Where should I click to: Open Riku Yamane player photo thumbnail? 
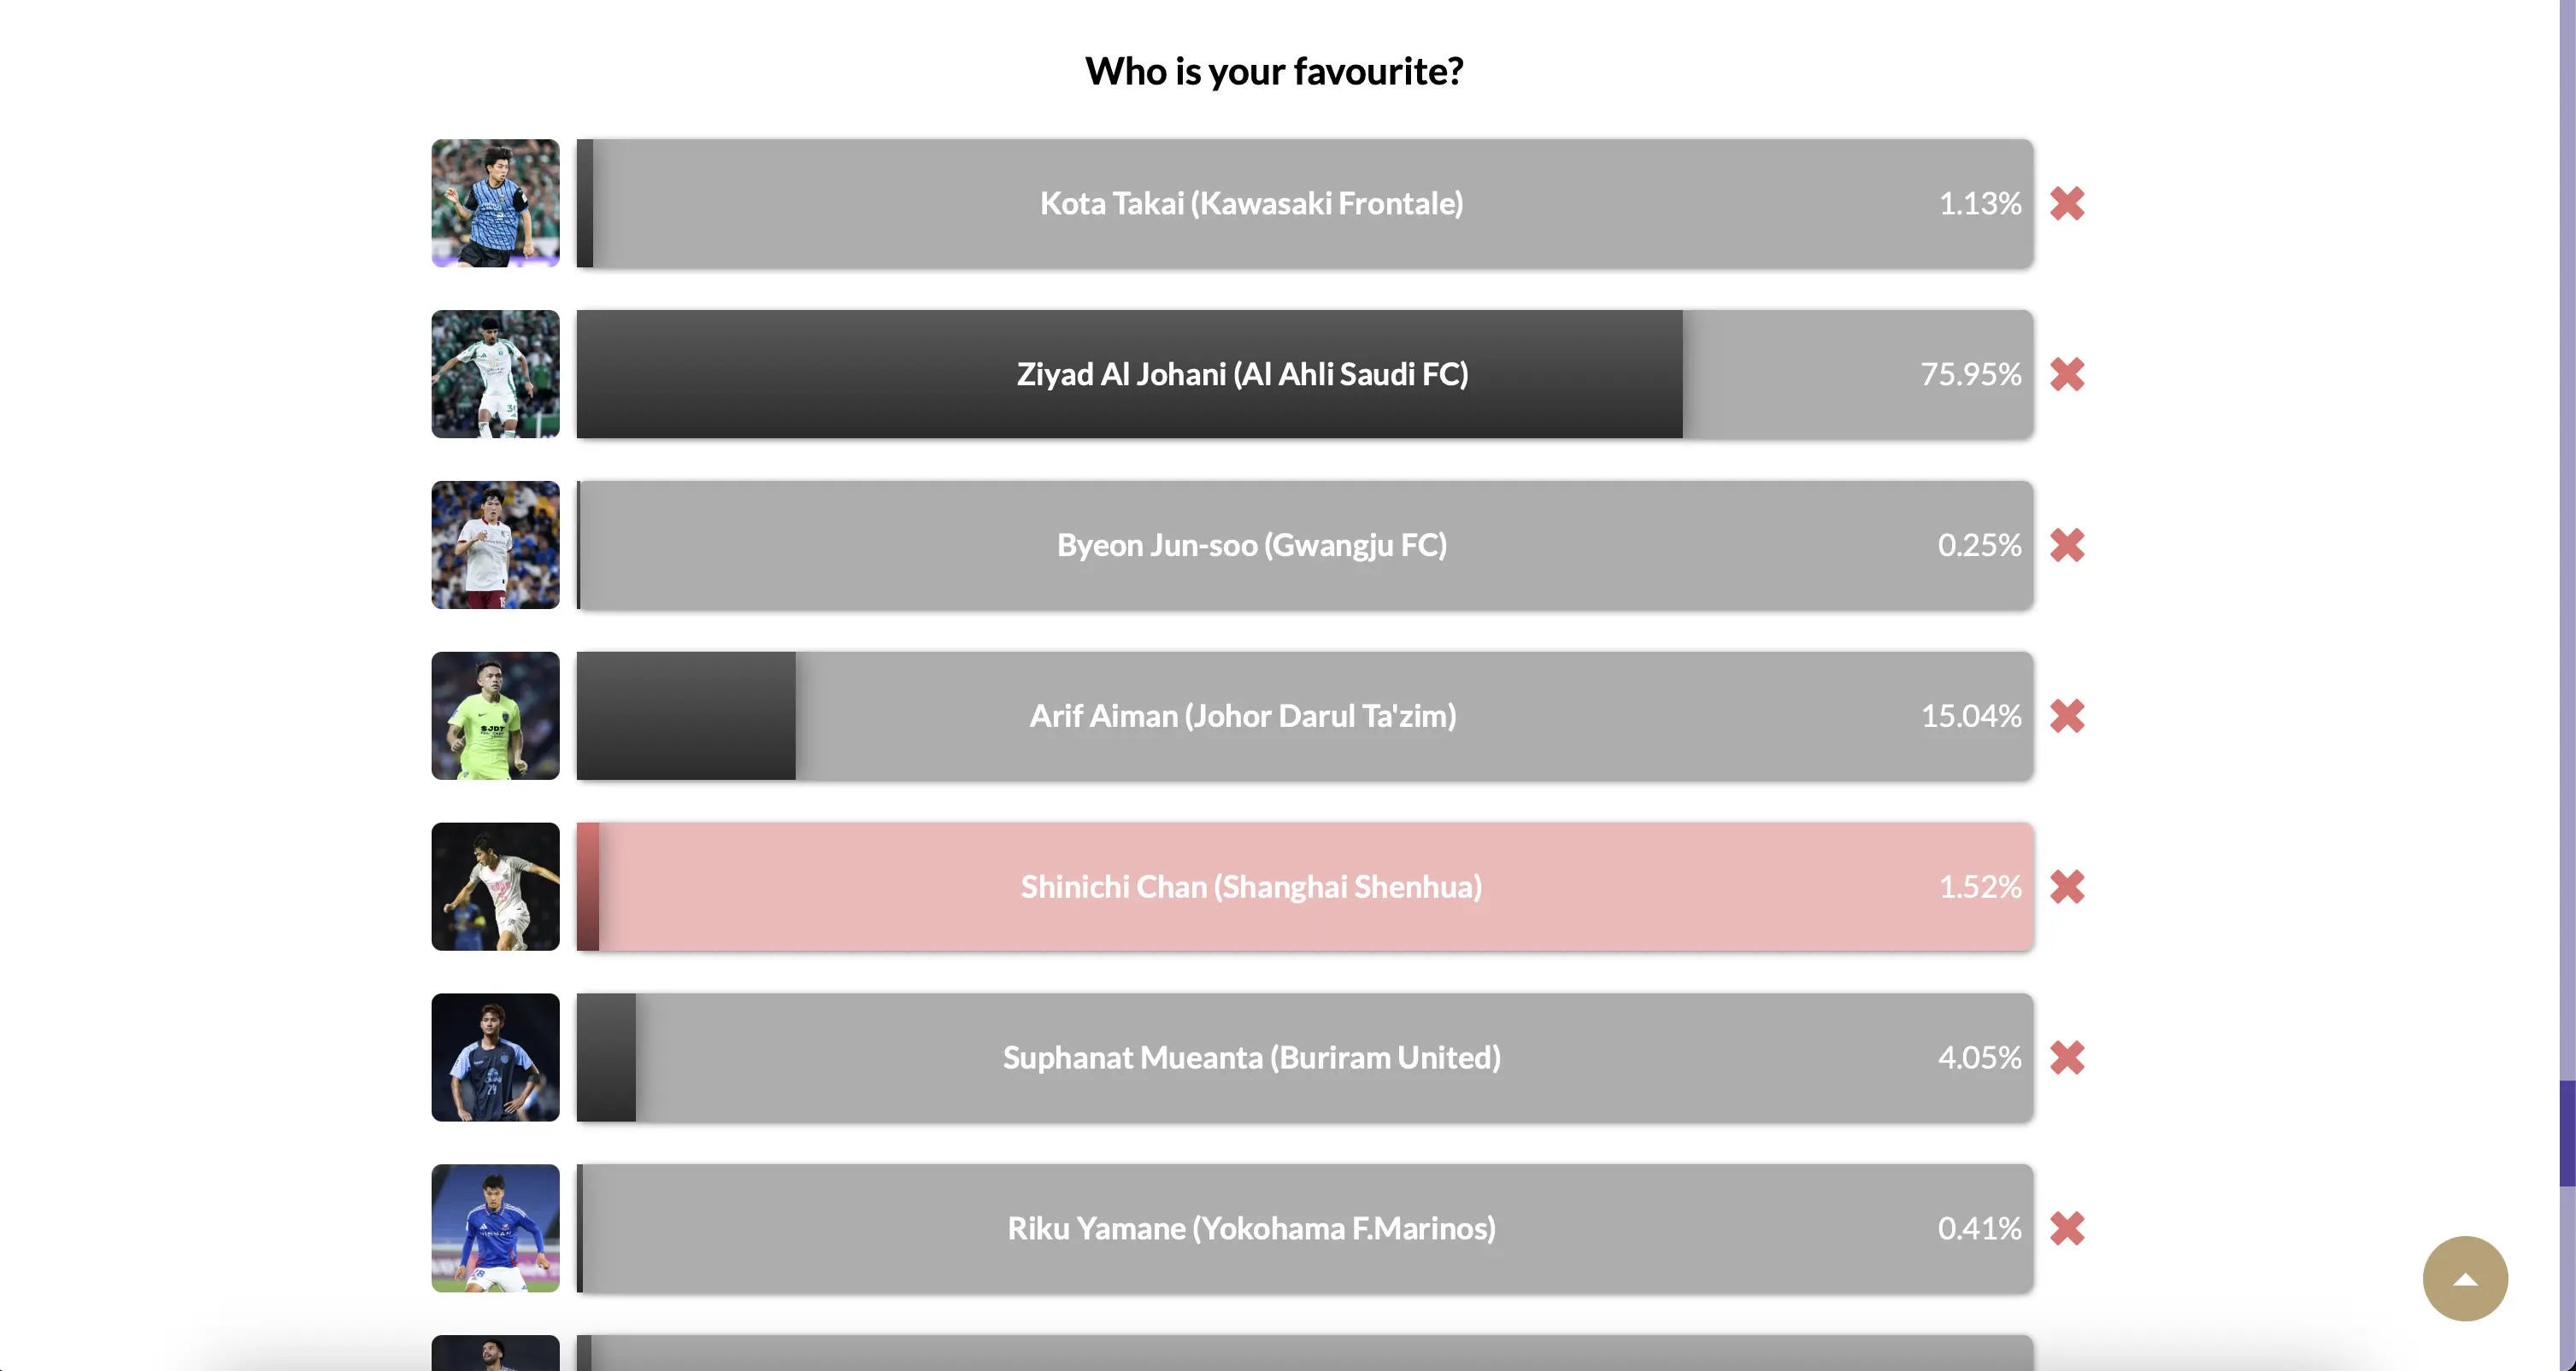tap(495, 1228)
